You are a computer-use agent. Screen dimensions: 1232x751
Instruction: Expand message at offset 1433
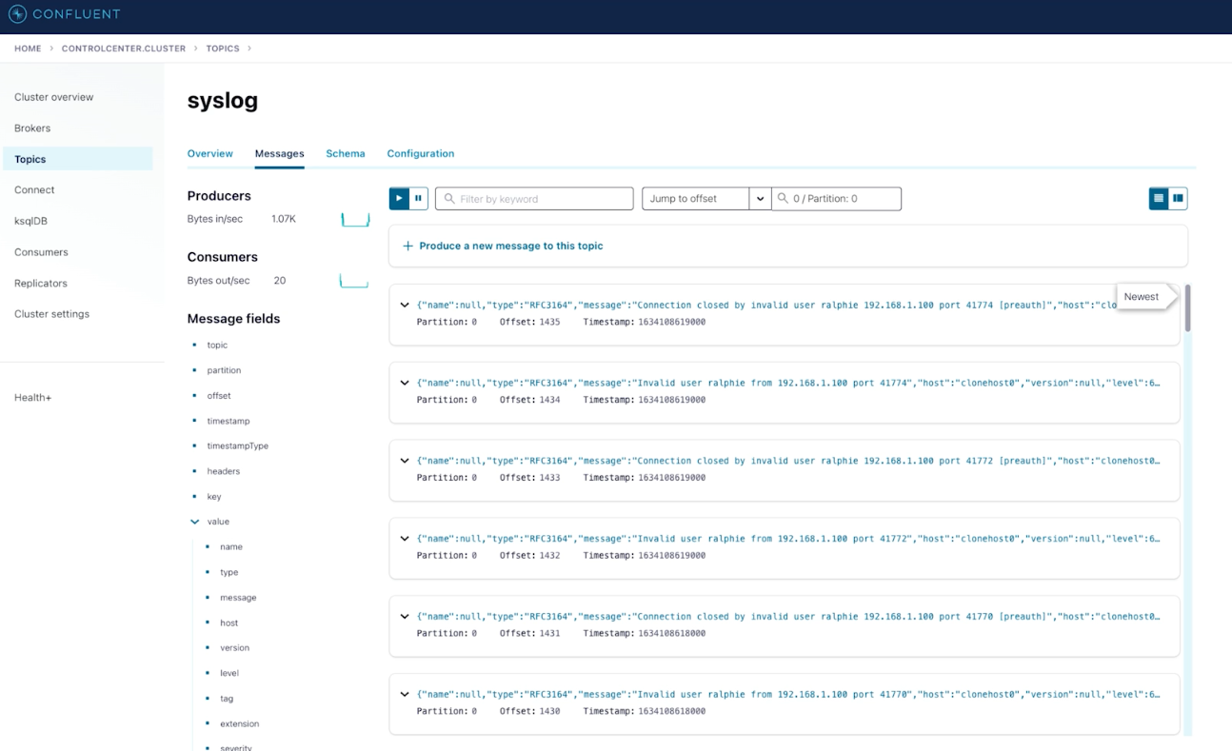(405, 461)
